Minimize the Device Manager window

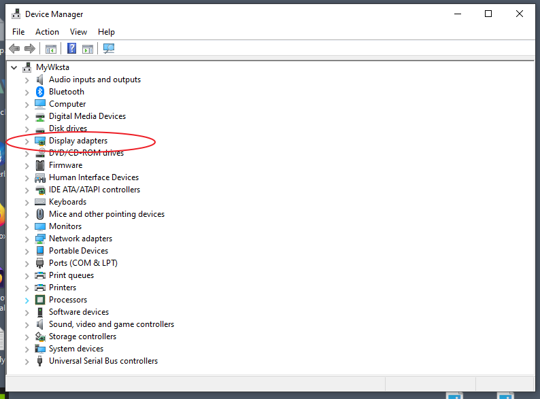tap(458, 14)
